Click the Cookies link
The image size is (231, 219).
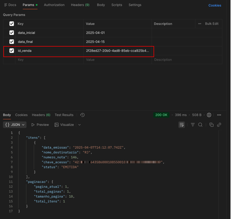coord(215,5)
